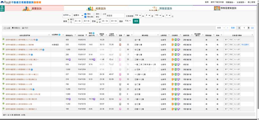Click building type icon in 115/03/05 row
Viewport: 259px width, 120px height.
[x=120, y=45]
